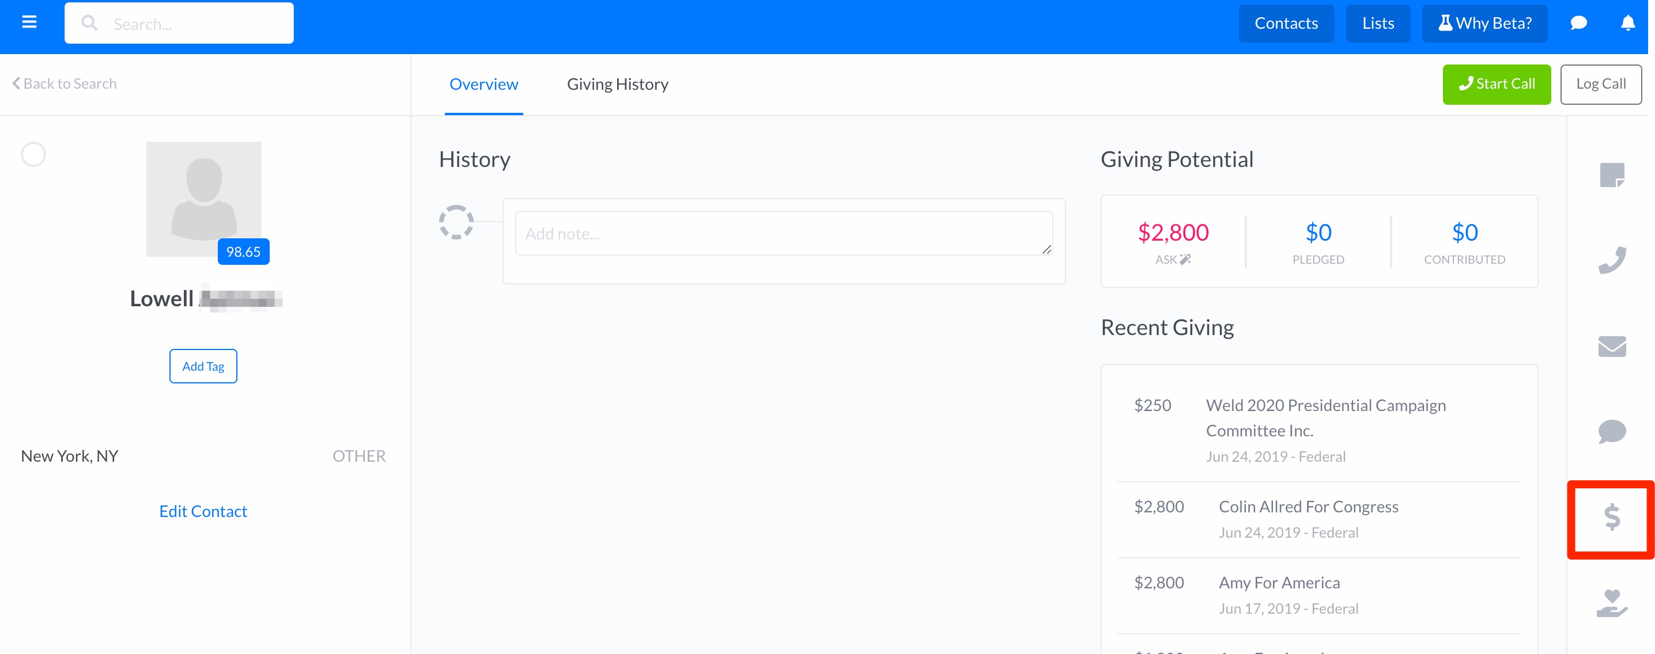Click the loading spinner beside the note box
Viewport: 1655px width, 654px height.
[x=456, y=222]
